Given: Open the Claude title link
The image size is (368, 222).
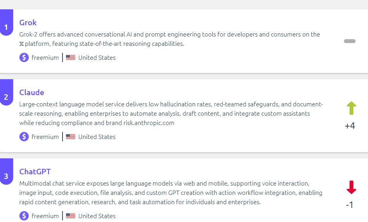Looking at the screenshot, I should [32, 92].
